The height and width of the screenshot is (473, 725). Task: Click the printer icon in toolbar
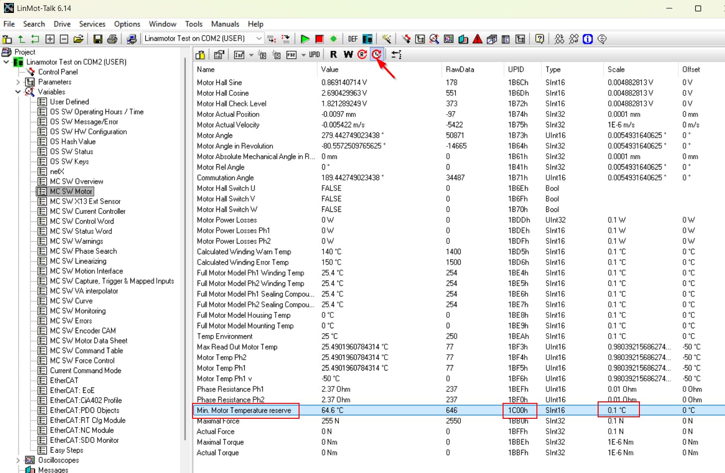pos(112,39)
